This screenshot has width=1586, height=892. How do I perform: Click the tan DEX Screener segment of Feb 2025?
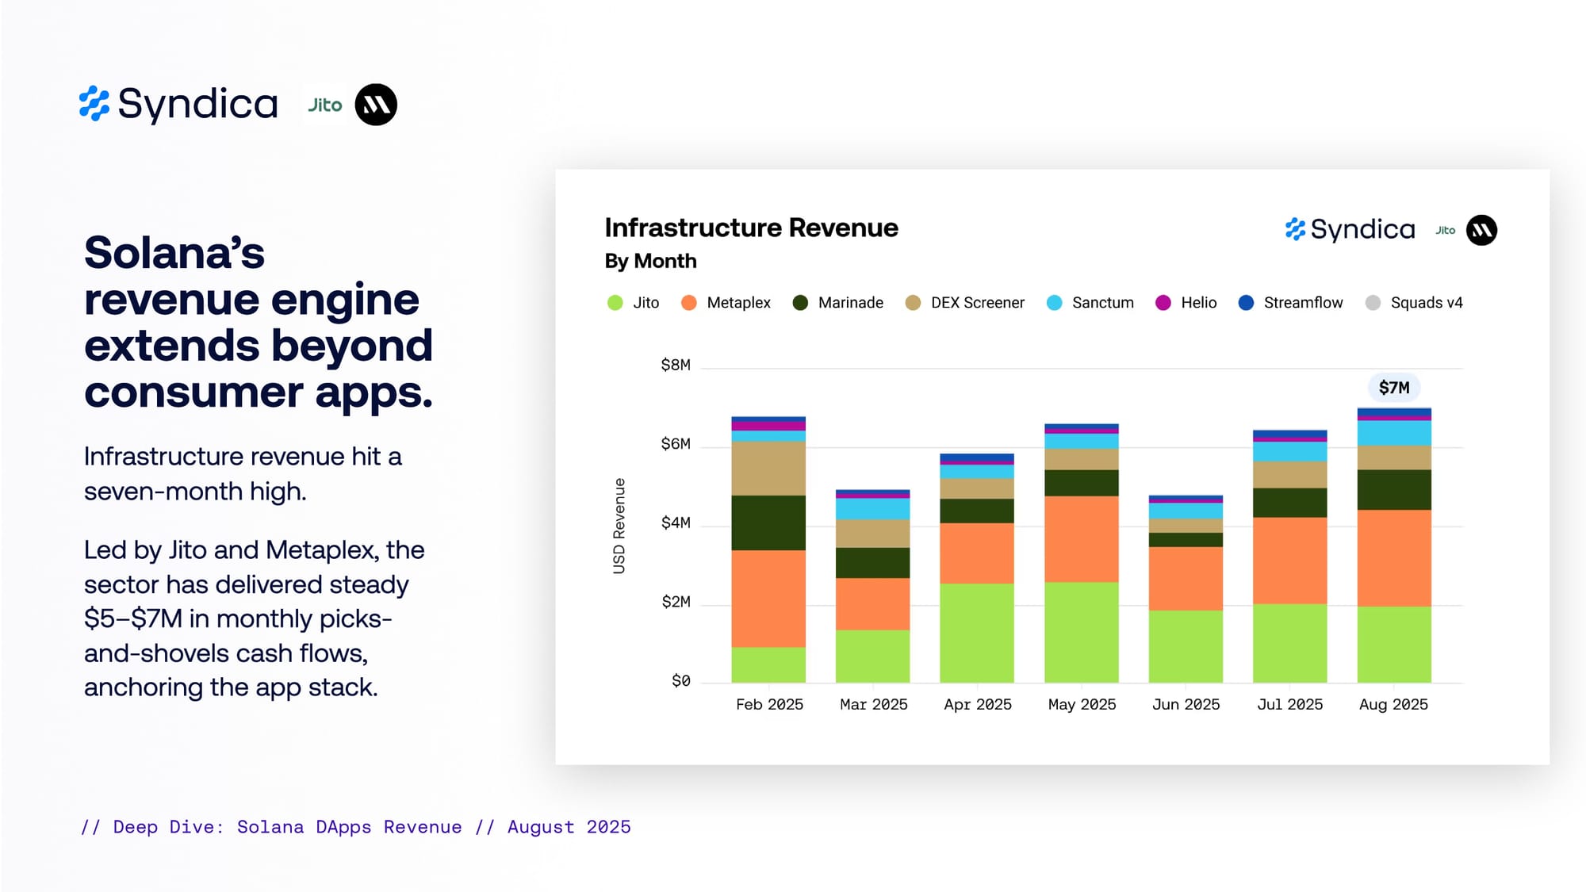click(x=768, y=469)
